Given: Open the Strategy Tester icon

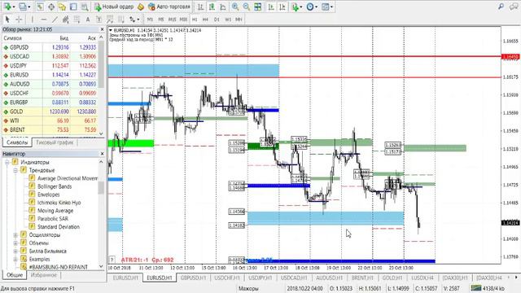Looking at the screenshot, I should (x=85, y=7).
